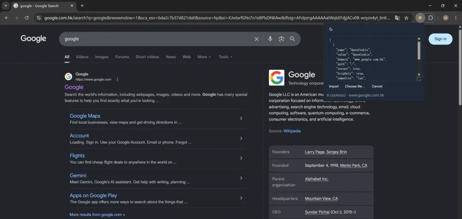Open a new tab with plus button
Image resolution: width=462 pixels, height=219 pixels.
(x=82, y=6)
